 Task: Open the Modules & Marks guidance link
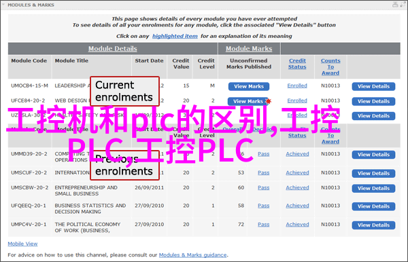pyautogui.click(x=193, y=255)
